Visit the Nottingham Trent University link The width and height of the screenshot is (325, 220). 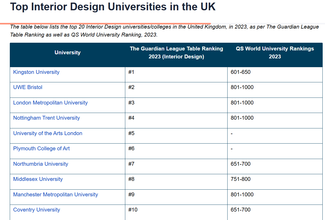pyautogui.click(x=47, y=118)
